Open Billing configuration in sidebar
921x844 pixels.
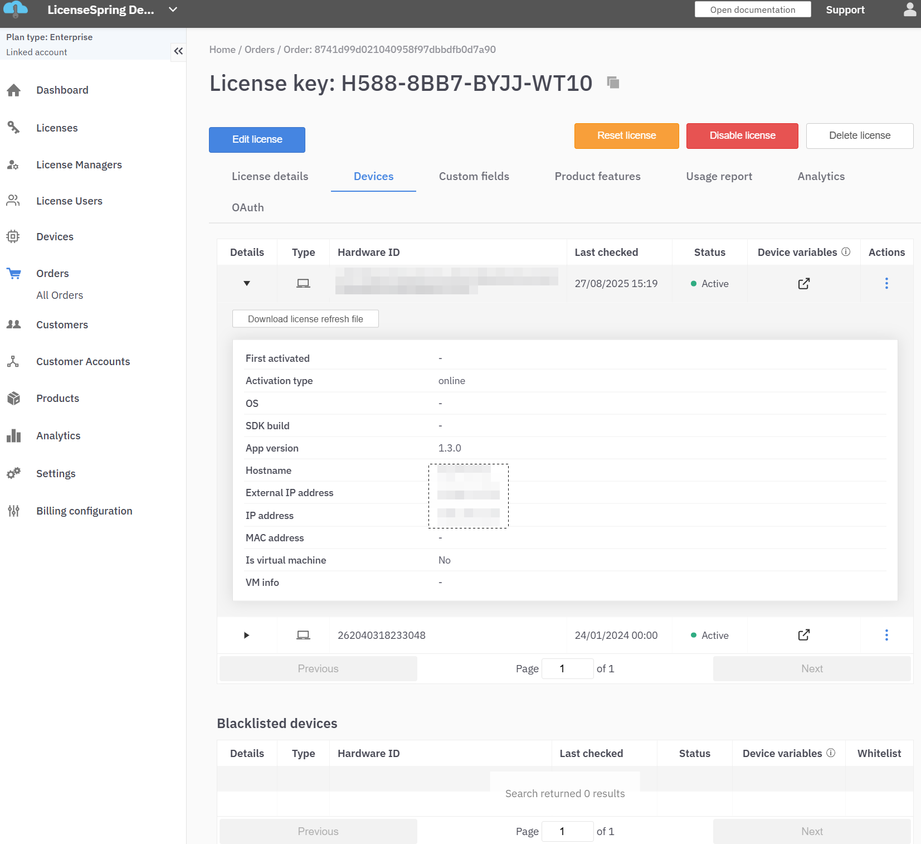[84, 511]
